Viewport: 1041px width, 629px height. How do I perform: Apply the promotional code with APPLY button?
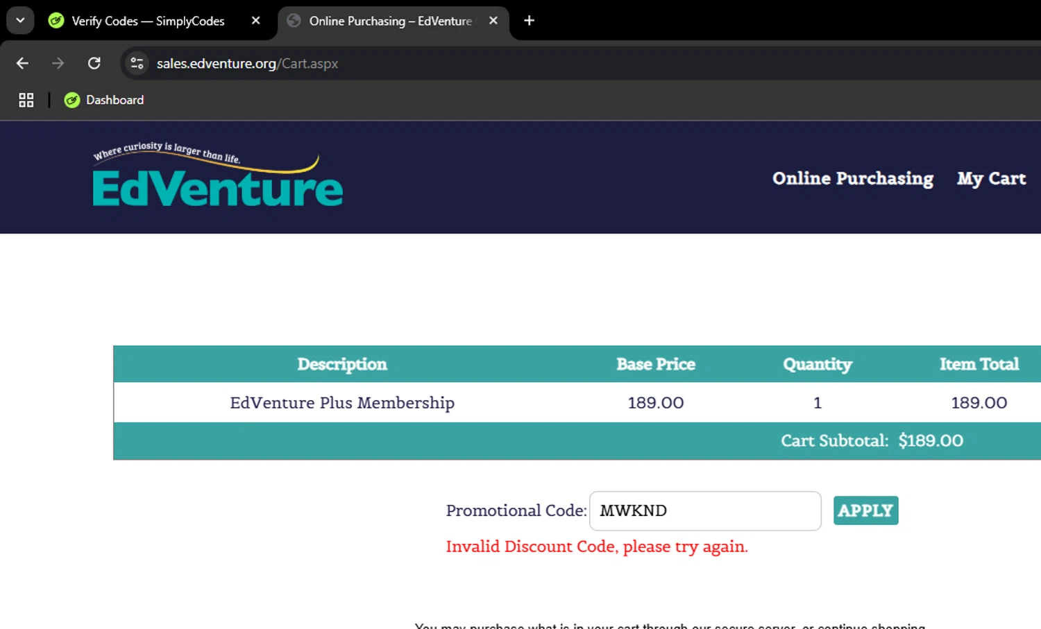coord(865,510)
